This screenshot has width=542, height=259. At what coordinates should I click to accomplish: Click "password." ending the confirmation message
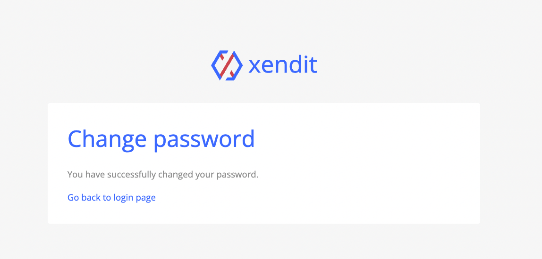(x=237, y=174)
